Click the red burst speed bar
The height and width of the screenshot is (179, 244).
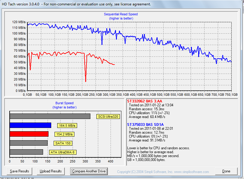[x=29, y=134]
